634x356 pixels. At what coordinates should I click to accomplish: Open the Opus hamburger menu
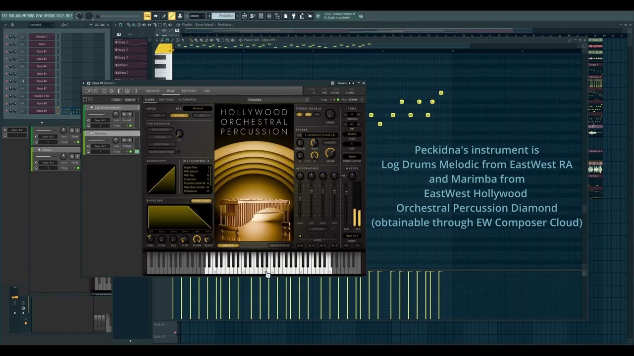105,91
